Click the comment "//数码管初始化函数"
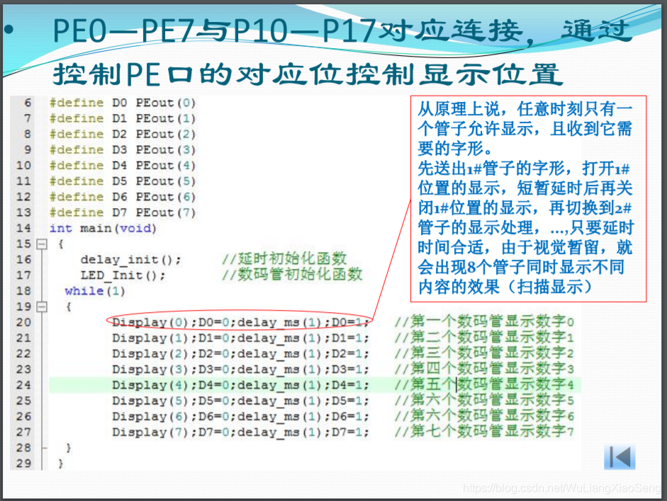The width and height of the screenshot is (667, 501). coord(292,275)
